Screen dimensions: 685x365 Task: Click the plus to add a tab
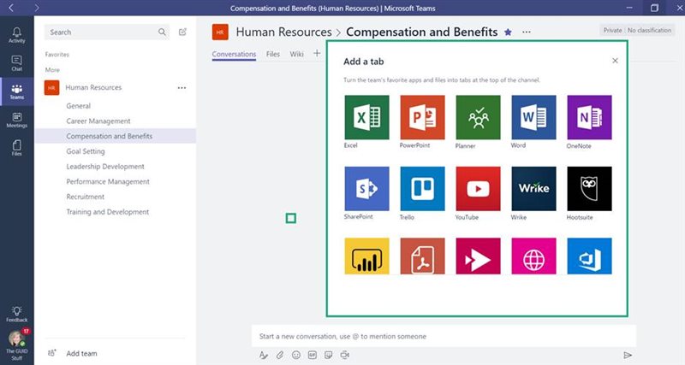[317, 53]
